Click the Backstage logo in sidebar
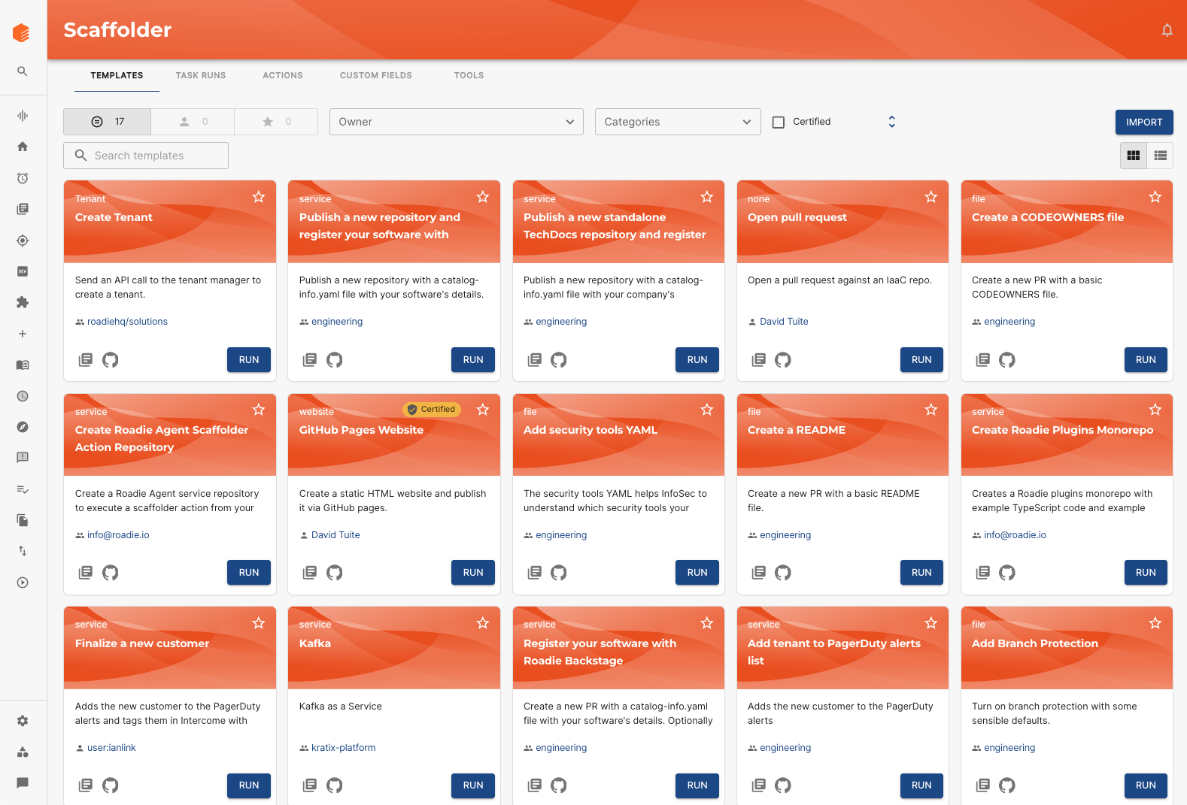Viewport: 1187px width, 805px height. click(x=22, y=32)
